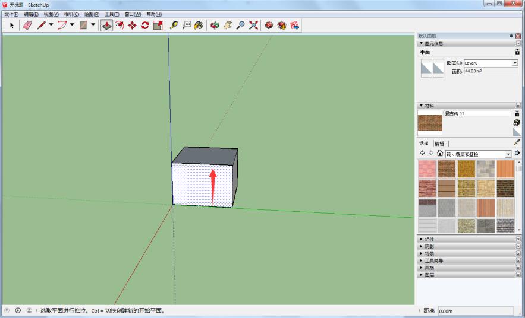Open the 文件 menu
This screenshot has height=318, width=525.
tap(12, 14)
